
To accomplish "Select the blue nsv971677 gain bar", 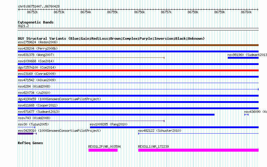I will pyautogui.click(x=116, y=115).
